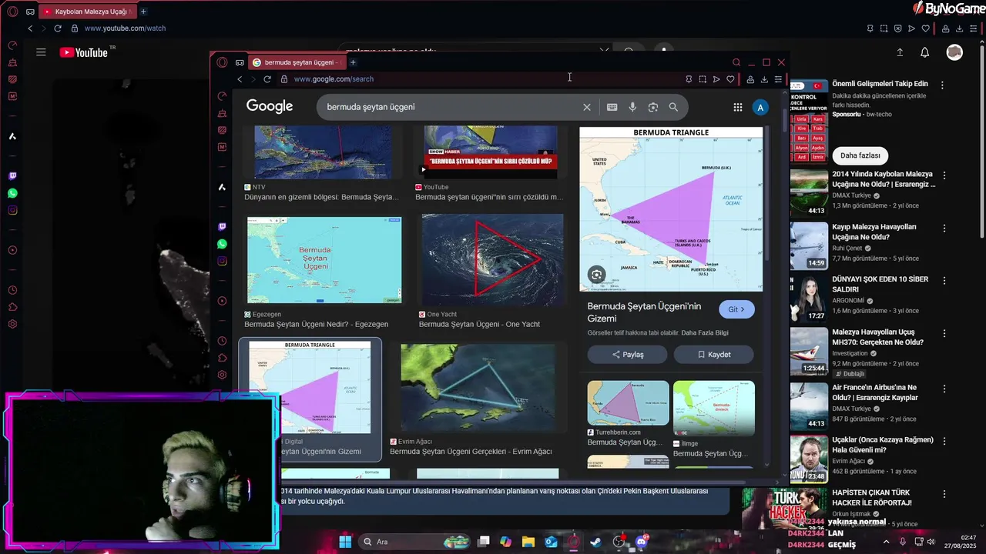Viewport: 986px width, 554px height.
Task: Show hidden system tray icons
Action: [x=886, y=542]
